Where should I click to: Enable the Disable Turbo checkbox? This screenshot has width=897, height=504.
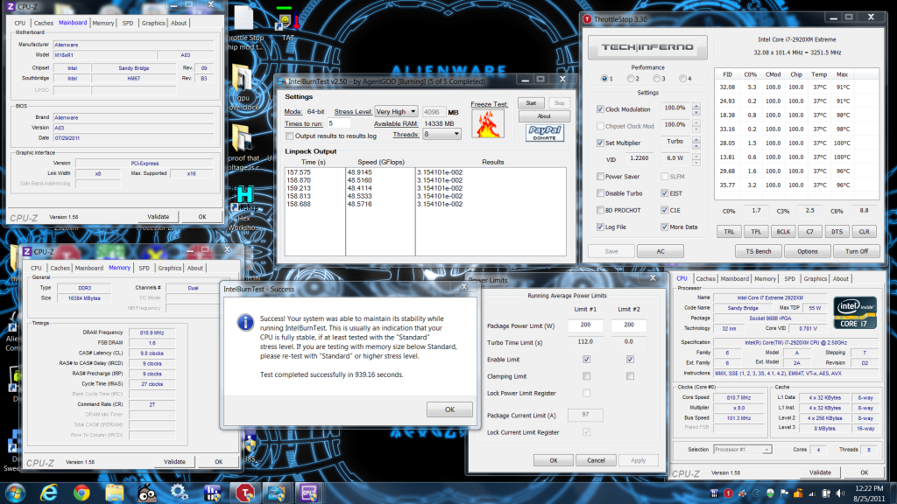[x=600, y=193]
